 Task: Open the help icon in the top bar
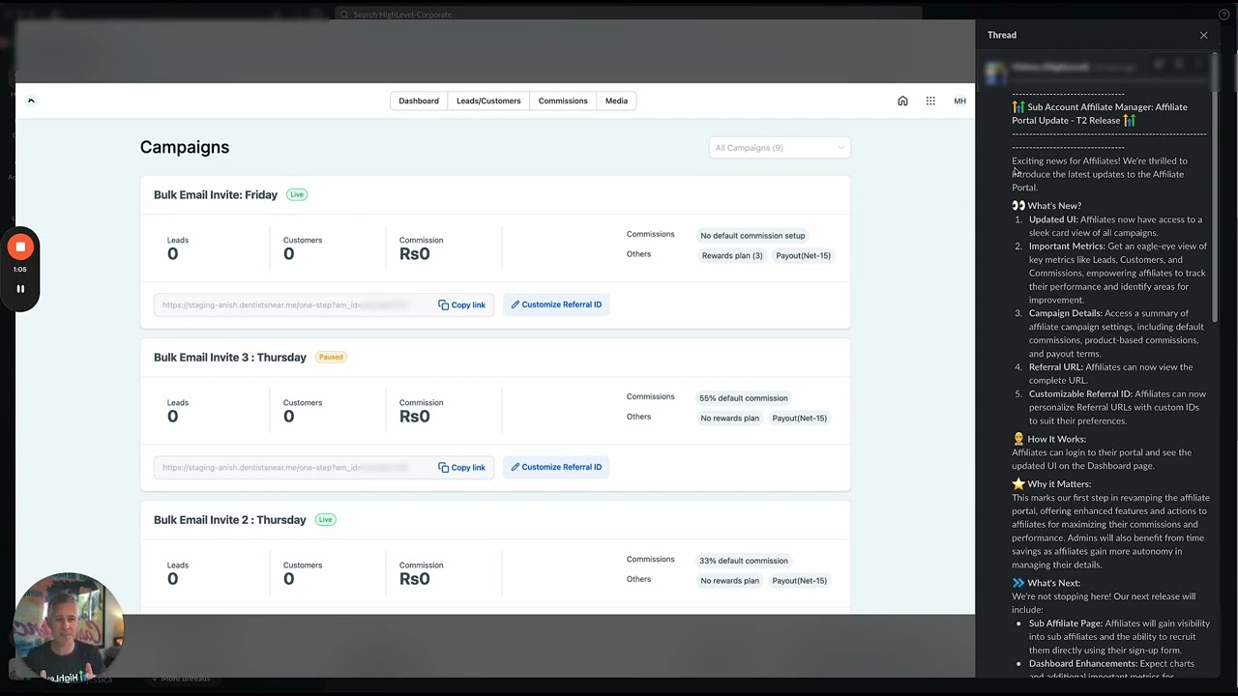(1223, 14)
